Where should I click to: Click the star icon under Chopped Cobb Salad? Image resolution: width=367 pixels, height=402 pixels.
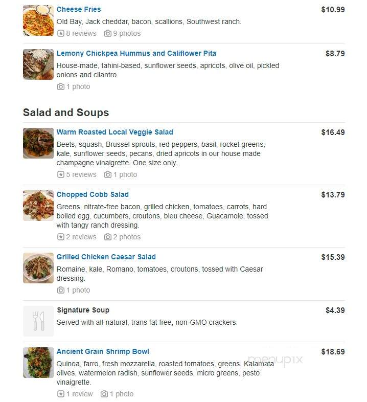pyautogui.click(x=60, y=237)
